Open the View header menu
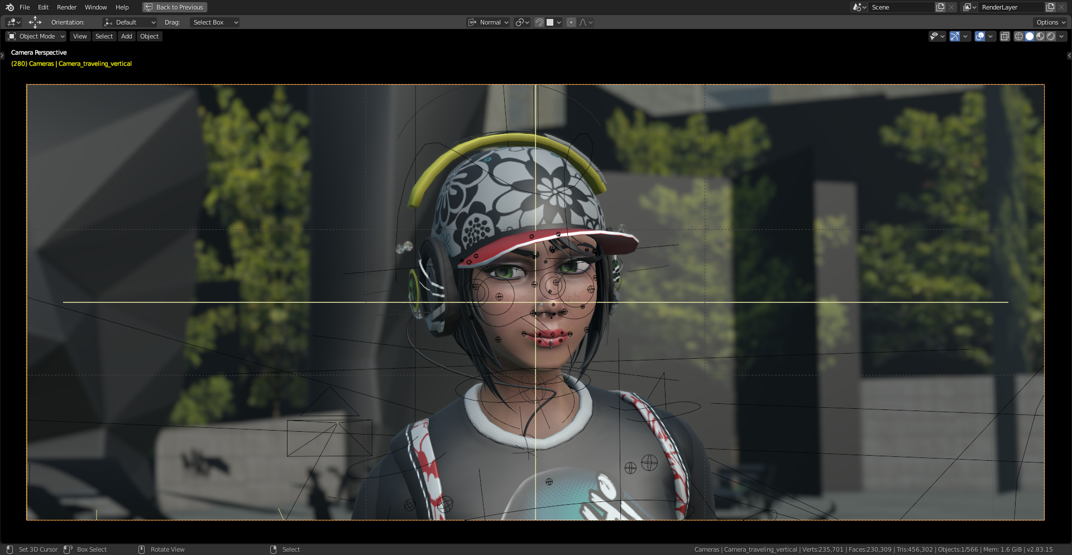The image size is (1072, 555). (x=80, y=36)
